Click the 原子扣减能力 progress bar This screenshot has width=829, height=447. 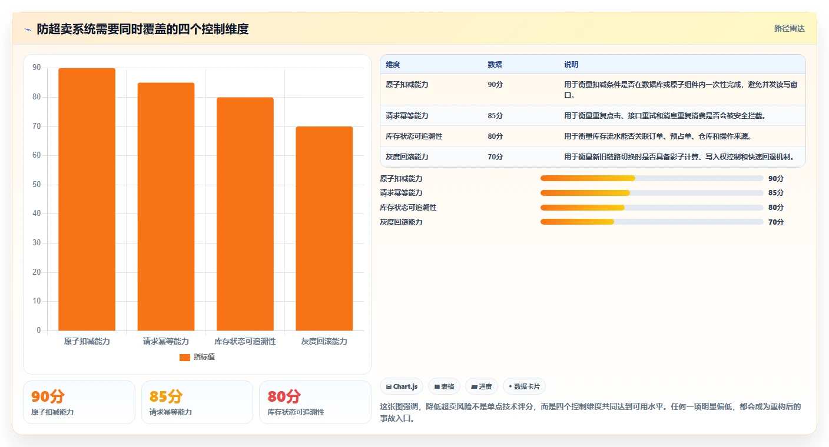[652, 178]
